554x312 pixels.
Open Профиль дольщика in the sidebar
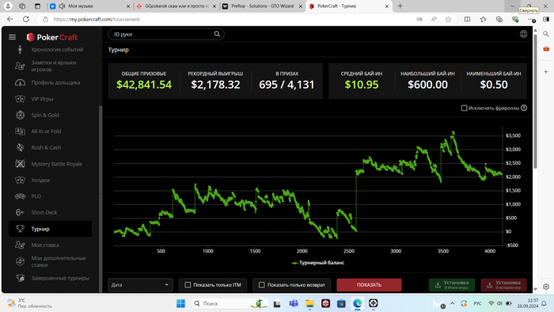(x=55, y=82)
